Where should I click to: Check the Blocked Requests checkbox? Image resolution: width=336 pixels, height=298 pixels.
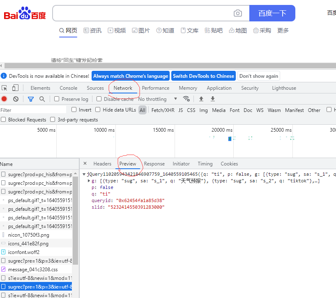point(3,119)
